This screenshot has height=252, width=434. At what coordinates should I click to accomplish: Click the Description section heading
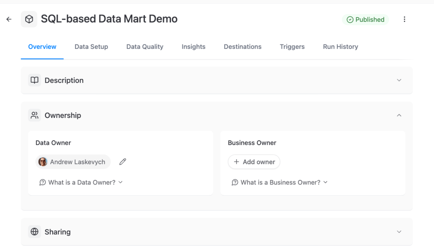tap(64, 80)
